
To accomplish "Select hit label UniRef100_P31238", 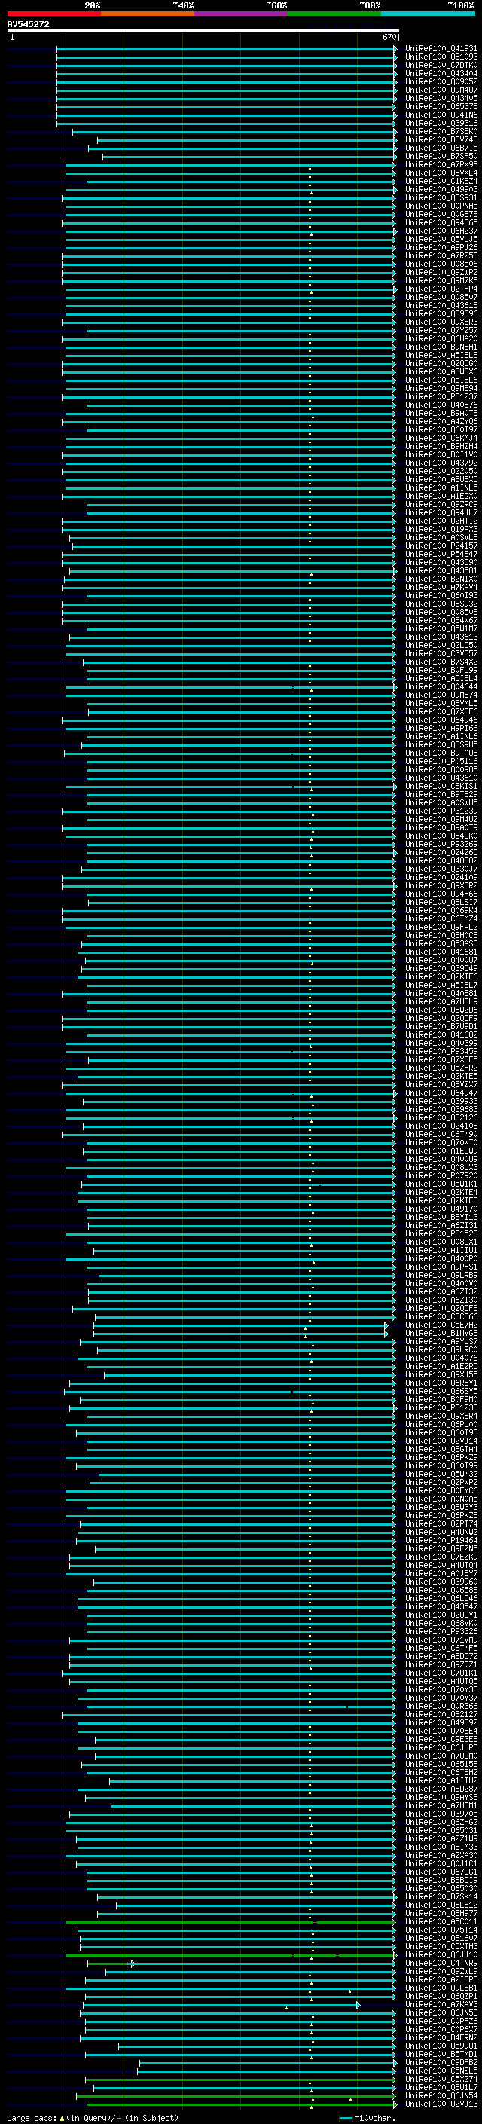I will pyautogui.click(x=441, y=1408).
